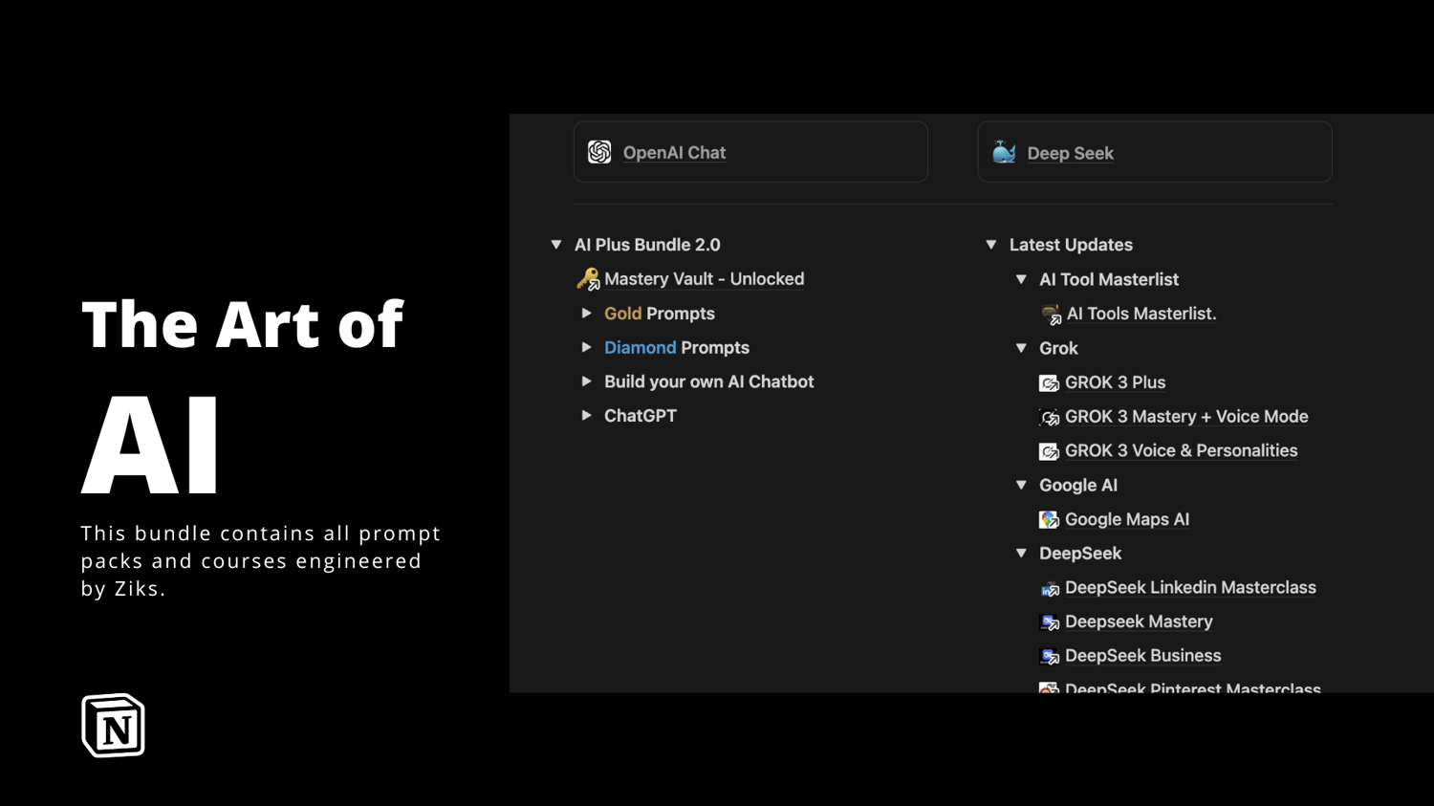Click the AI Tools Masterlist page icon
This screenshot has width=1434, height=806.
coord(1051,315)
